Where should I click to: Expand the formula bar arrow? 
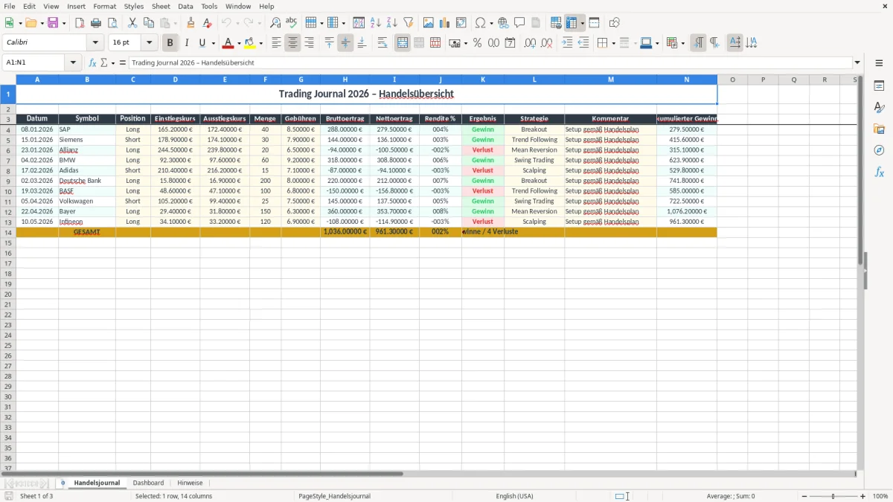click(x=857, y=62)
